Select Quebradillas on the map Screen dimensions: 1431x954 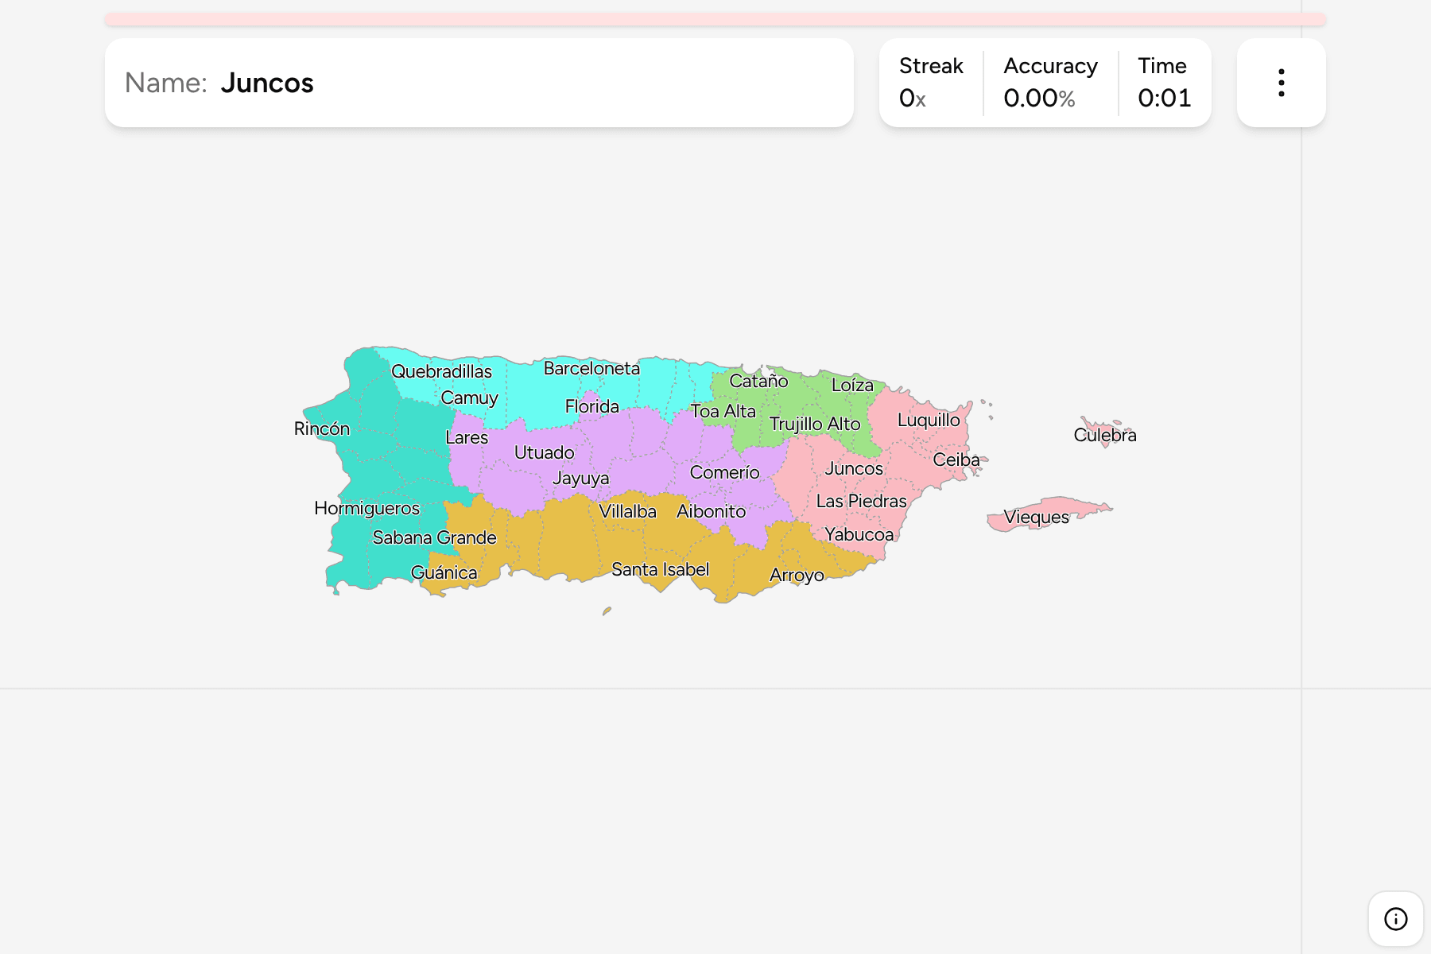pyautogui.click(x=441, y=371)
